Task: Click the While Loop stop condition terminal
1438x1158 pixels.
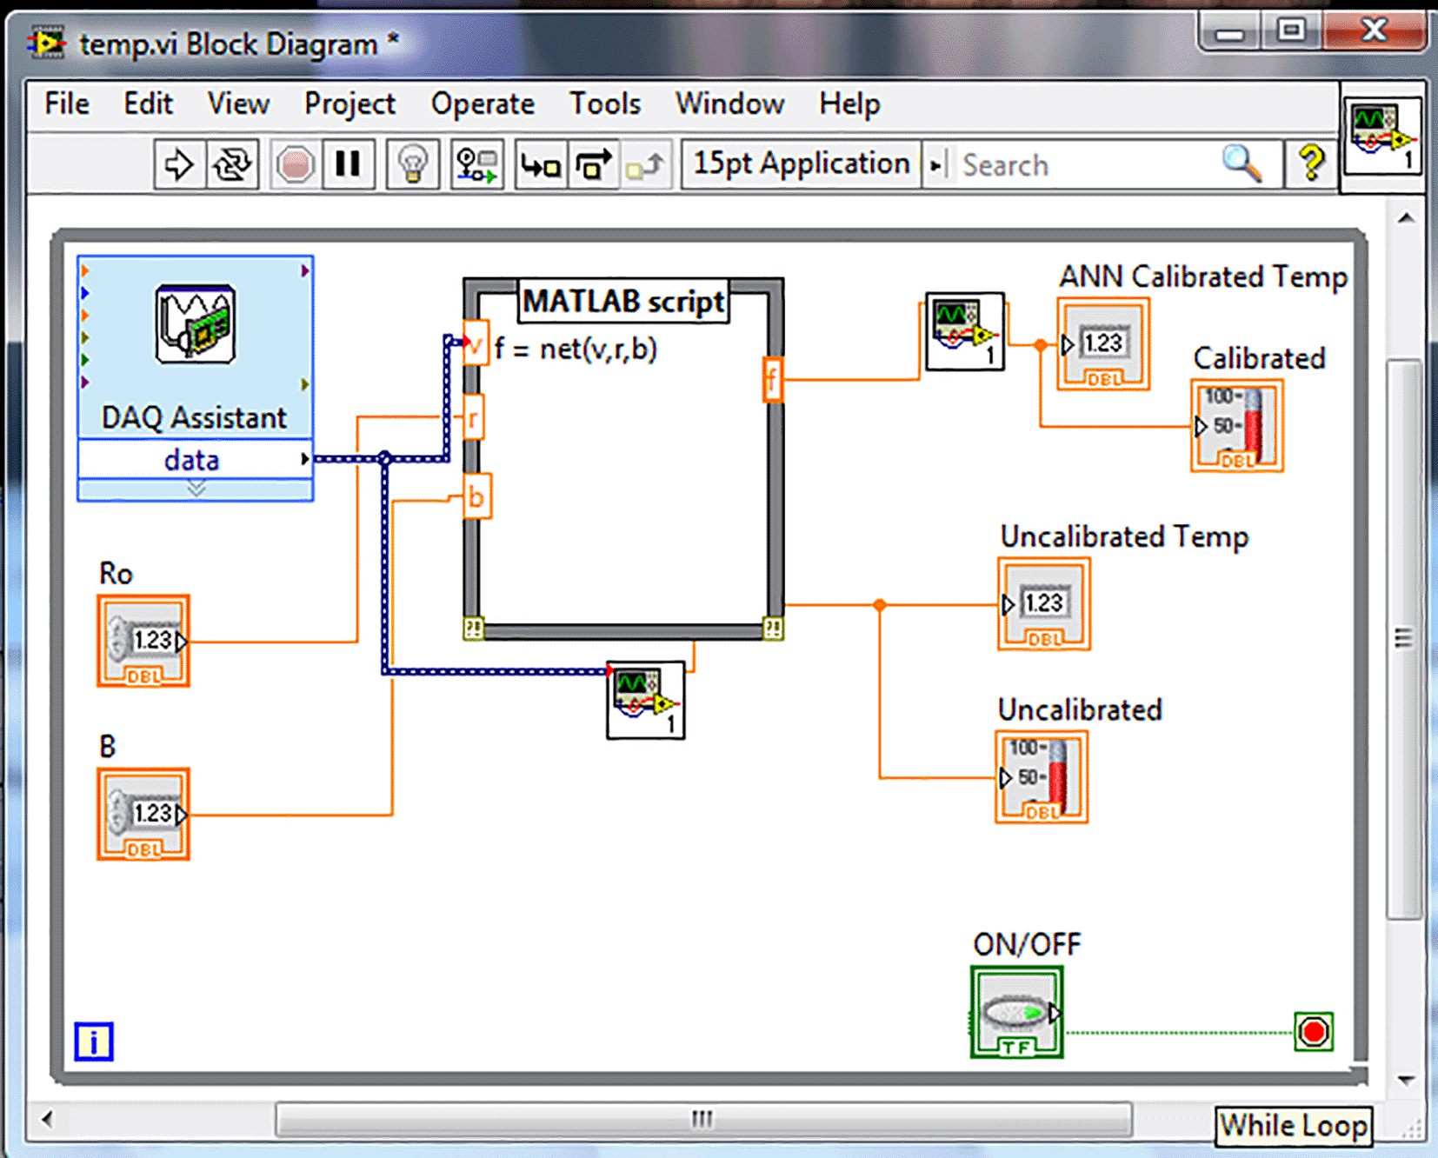Action: coord(1313,1032)
